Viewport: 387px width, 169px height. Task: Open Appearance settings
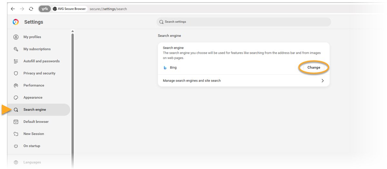pyautogui.click(x=39, y=97)
